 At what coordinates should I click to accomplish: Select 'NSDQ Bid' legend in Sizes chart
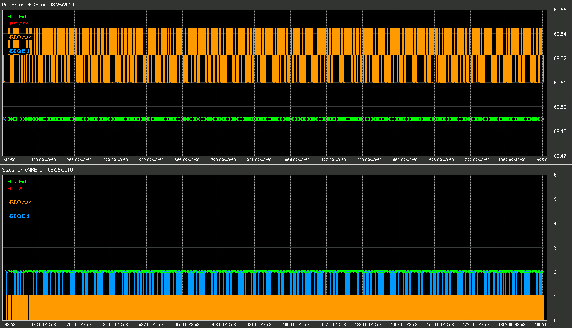coord(18,216)
